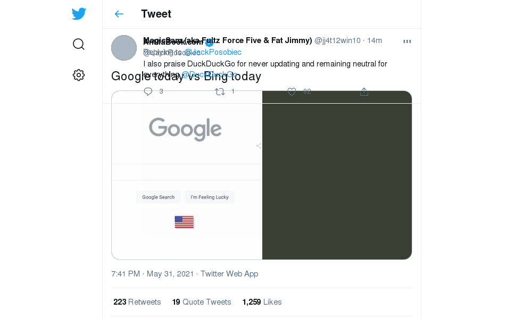Open the @DuckDuckGo mention link
Viewport: 532px width, 319px height.
tap(209, 74)
